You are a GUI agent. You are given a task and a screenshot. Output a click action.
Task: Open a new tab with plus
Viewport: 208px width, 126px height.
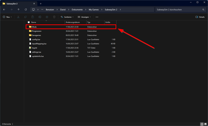coord(41,4)
